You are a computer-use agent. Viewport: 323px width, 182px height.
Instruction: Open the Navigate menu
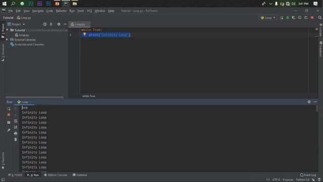click(38, 11)
